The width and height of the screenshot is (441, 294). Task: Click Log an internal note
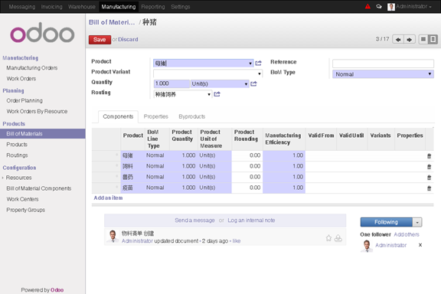(x=251, y=220)
